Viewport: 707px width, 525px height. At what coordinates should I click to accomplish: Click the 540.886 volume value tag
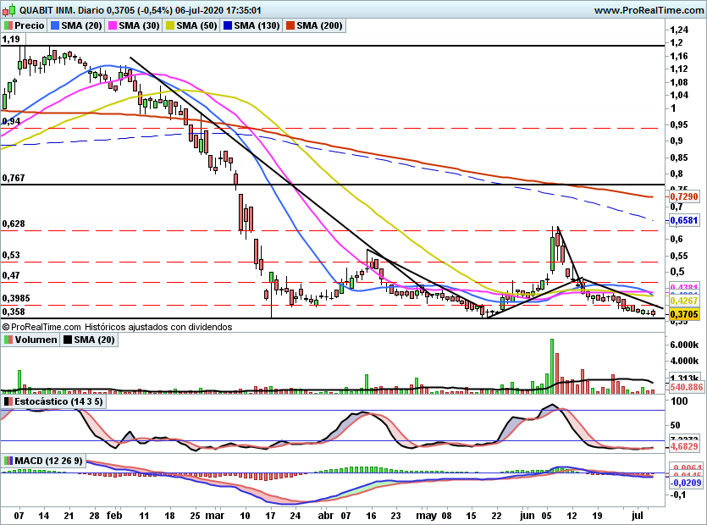tap(686, 387)
